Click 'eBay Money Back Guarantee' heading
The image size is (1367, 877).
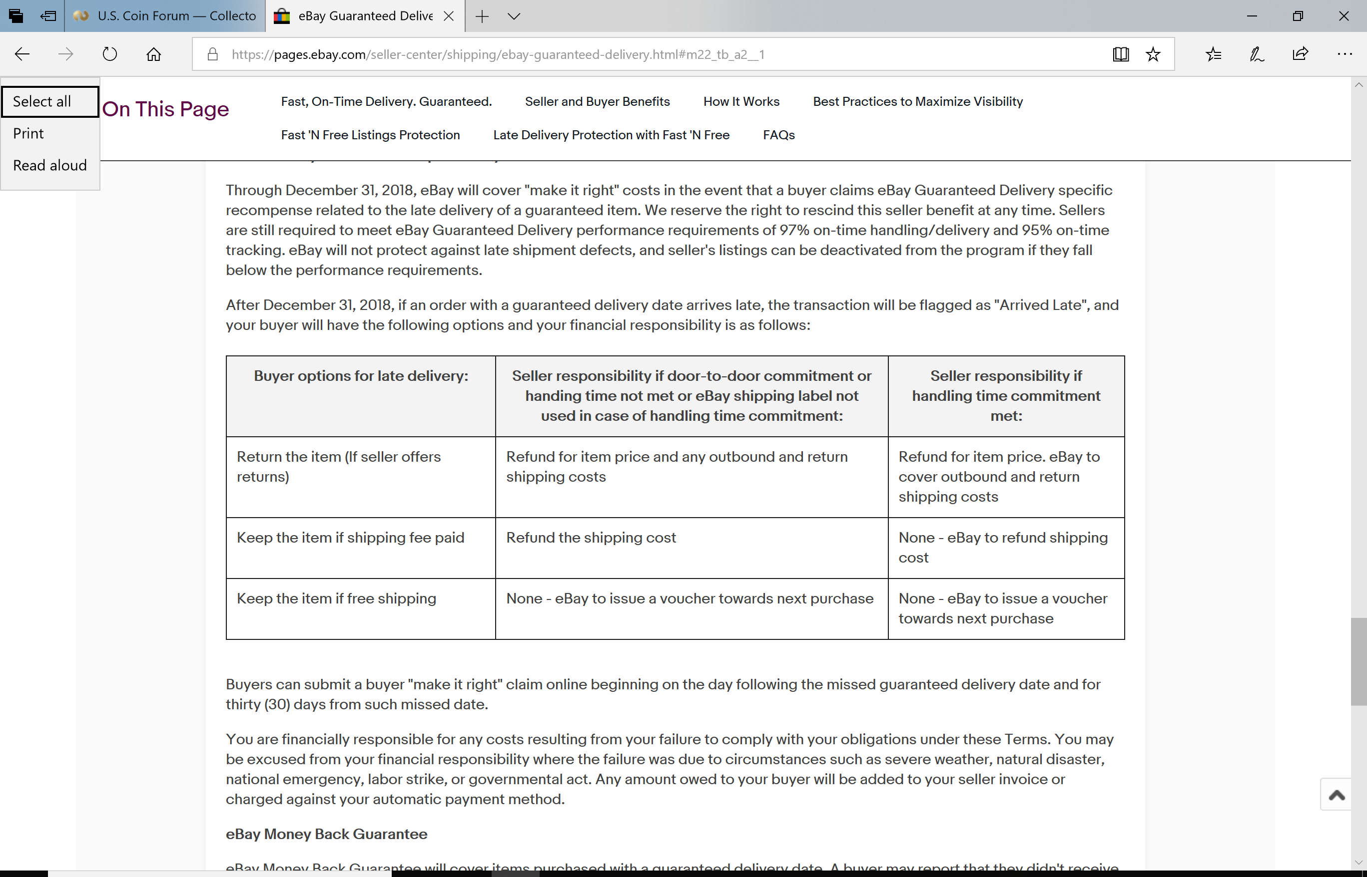(326, 834)
